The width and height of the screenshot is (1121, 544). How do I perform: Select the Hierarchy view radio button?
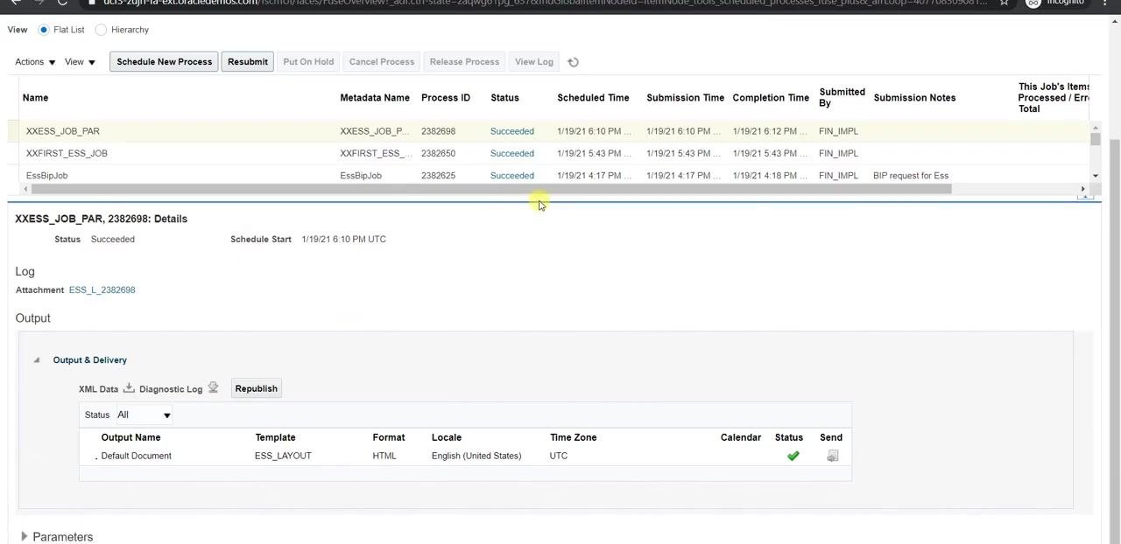tap(101, 30)
